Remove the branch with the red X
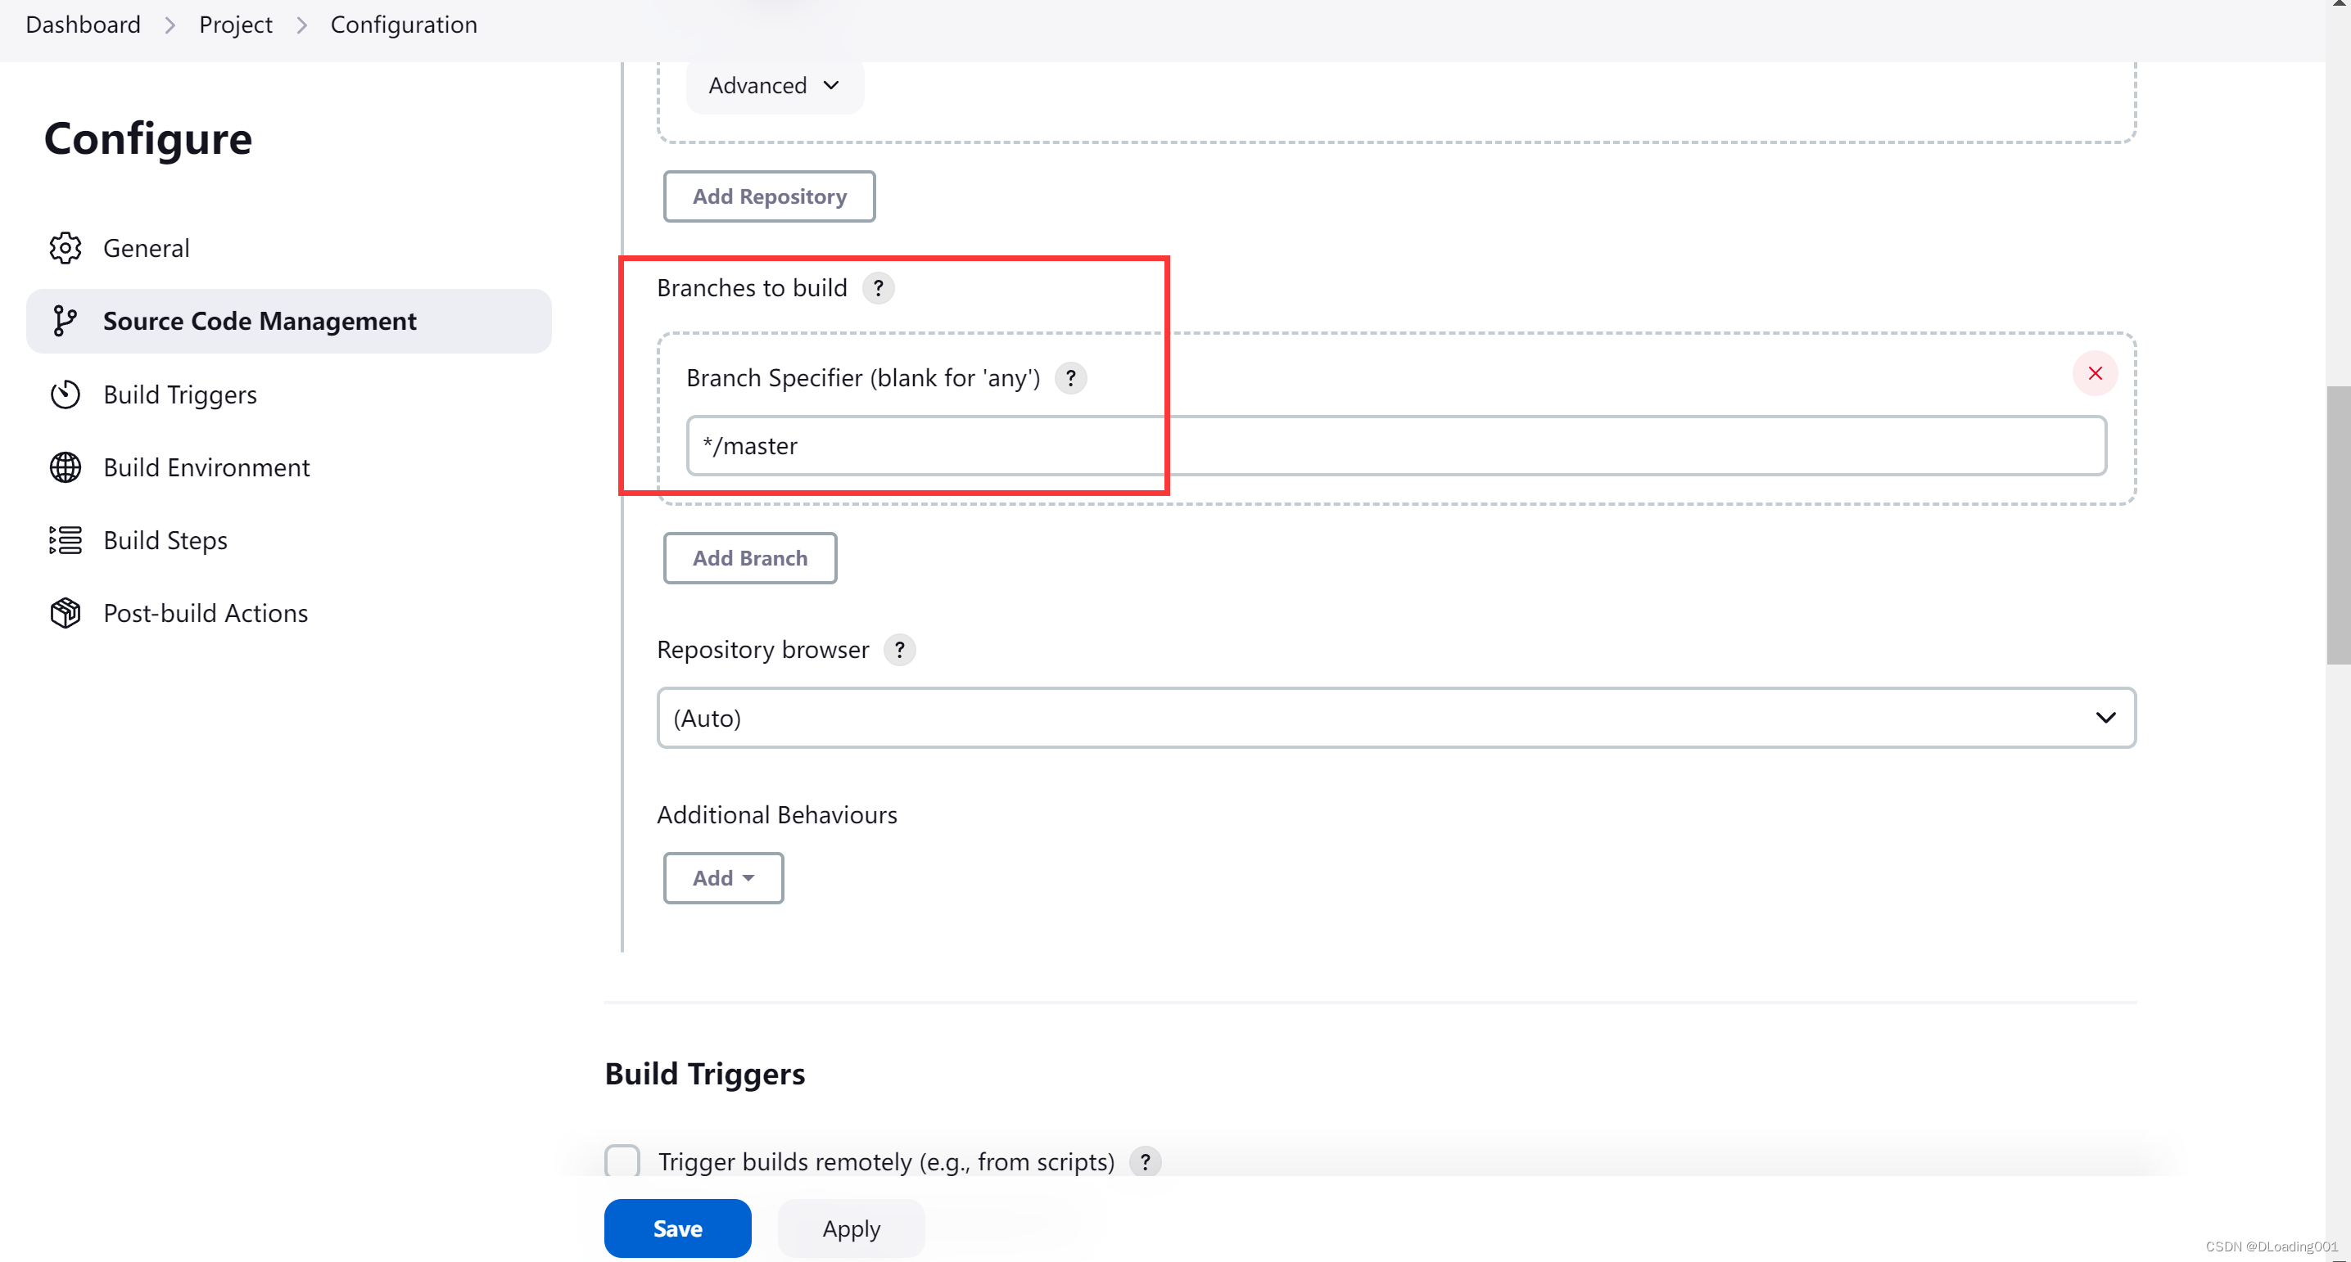This screenshot has width=2351, height=1262. click(x=2095, y=373)
